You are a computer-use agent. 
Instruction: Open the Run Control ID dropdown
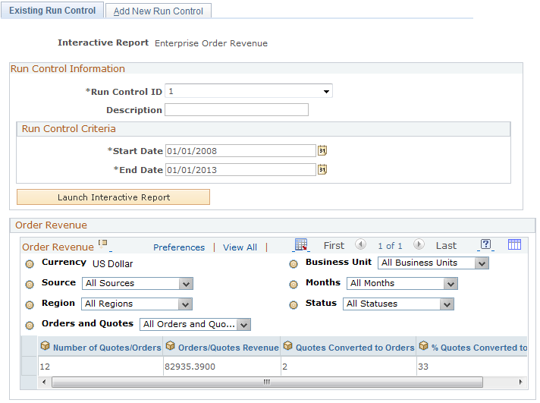coord(249,91)
